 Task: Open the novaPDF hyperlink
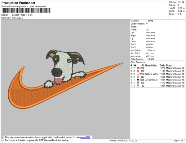tap(85, 137)
